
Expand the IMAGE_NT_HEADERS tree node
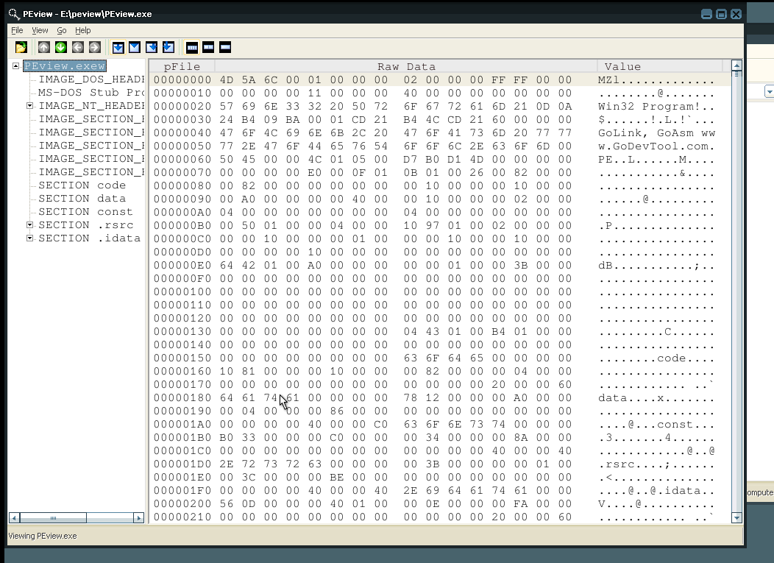(x=29, y=106)
